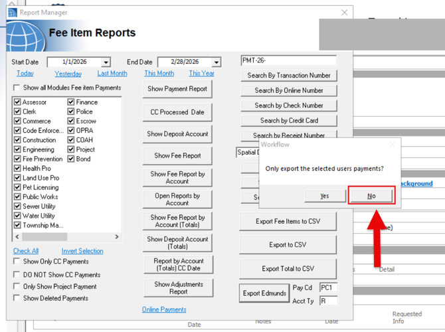The image size is (445, 332).
Task: Open the Start Date dropdown
Action: [x=106, y=62]
